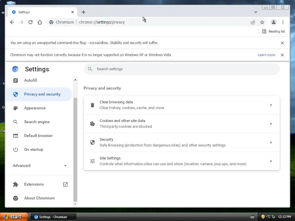Open On startup settings section

pyautogui.click(x=39, y=149)
